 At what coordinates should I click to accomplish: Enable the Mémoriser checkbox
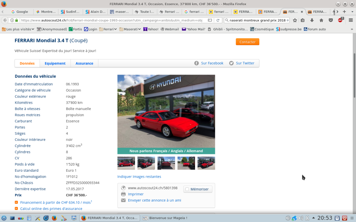[187, 189]
